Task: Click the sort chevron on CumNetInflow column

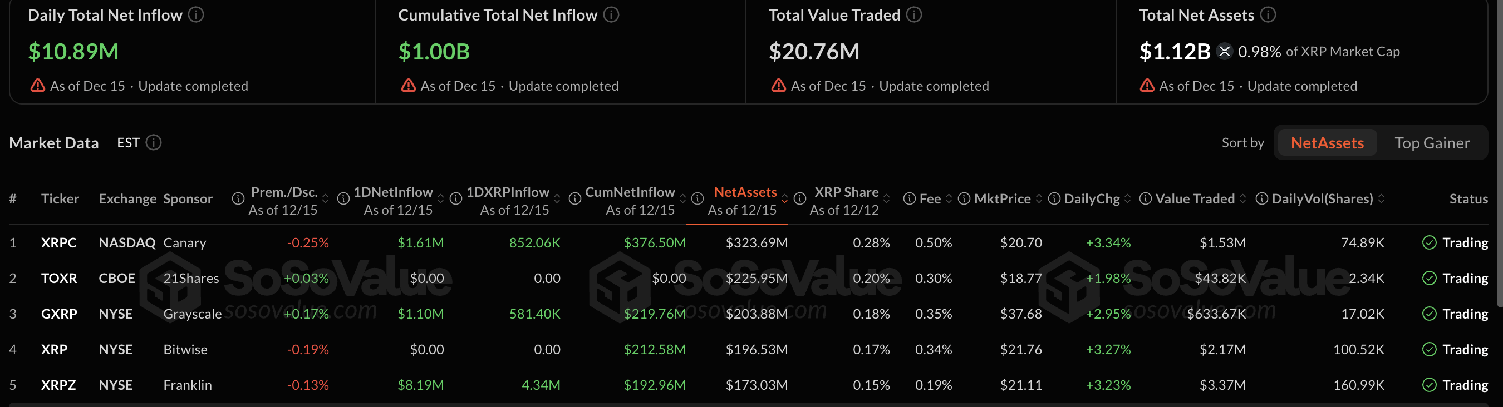Action: 684,198
